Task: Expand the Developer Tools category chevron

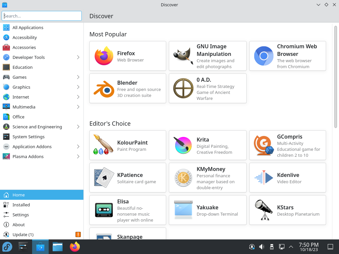Action: (x=78, y=57)
